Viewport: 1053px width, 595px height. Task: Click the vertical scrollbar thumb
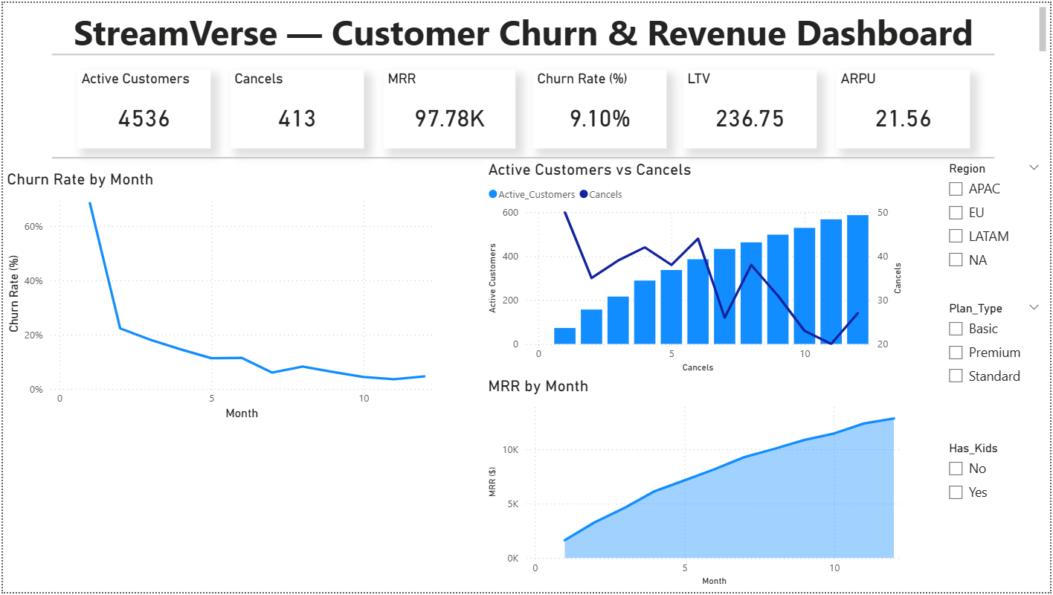pyautogui.click(x=1044, y=30)
